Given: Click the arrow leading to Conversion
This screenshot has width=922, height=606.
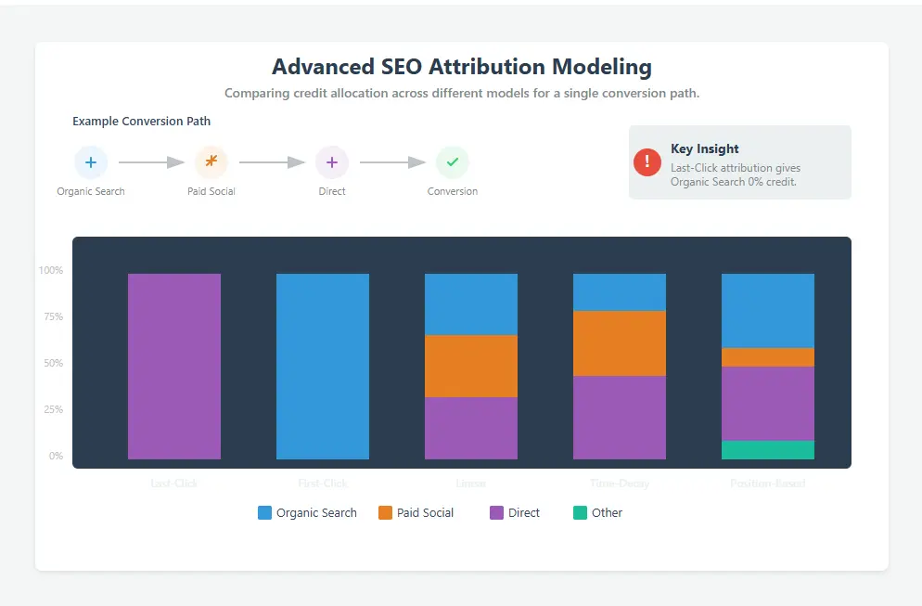Looking at the screenshot, I should 392,161.
